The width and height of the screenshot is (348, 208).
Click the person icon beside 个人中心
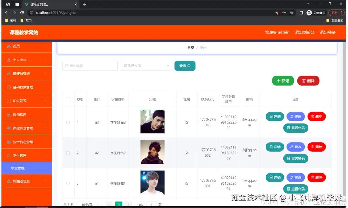click(9, 60)
